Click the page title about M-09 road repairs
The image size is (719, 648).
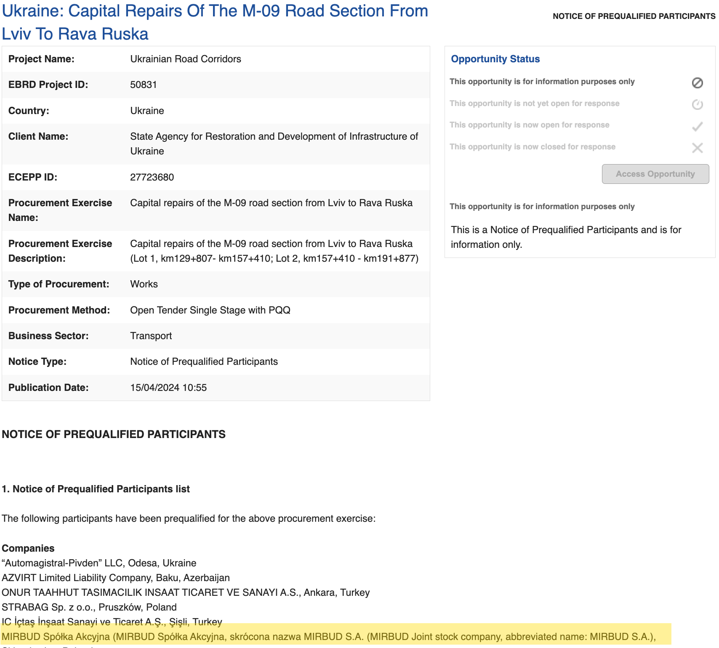tap(215, 22)
